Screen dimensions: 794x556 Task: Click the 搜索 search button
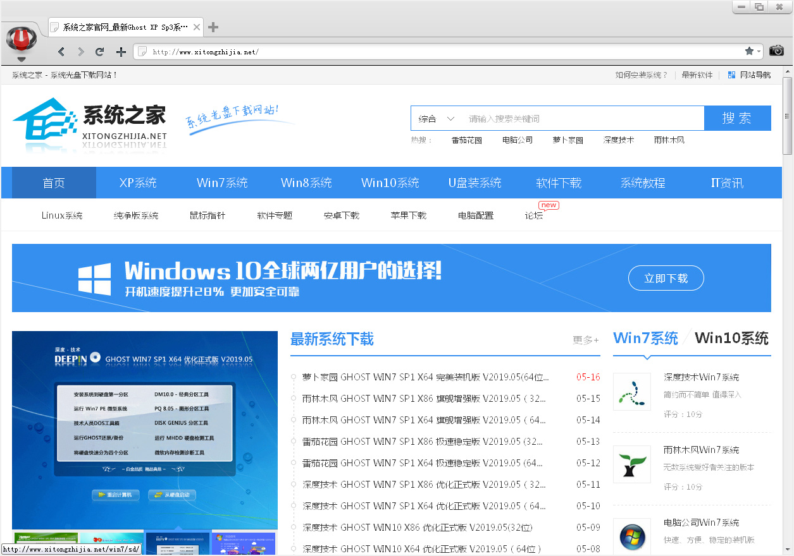(x=737, y=118)
